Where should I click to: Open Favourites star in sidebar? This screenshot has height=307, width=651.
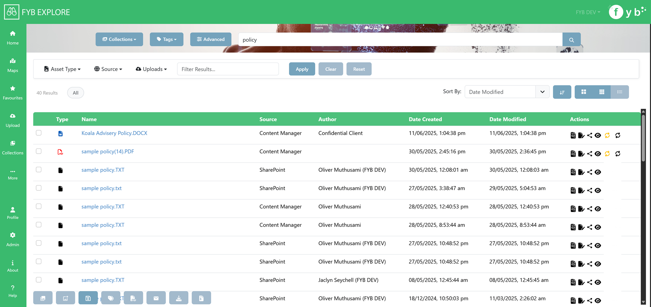[13, 93]
